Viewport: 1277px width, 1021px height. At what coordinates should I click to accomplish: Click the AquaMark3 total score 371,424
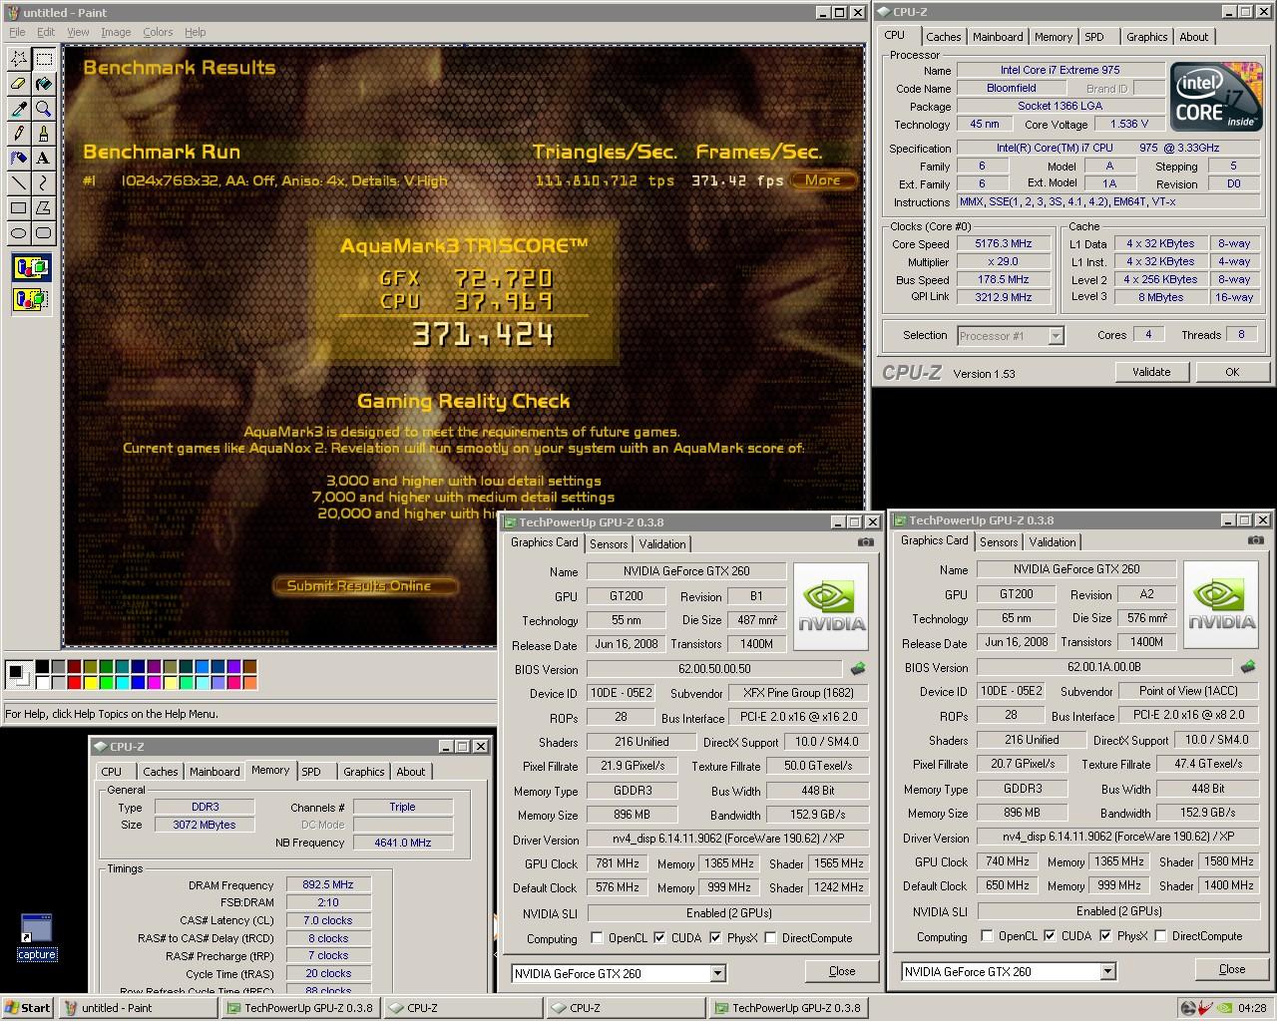coord(483,335)
